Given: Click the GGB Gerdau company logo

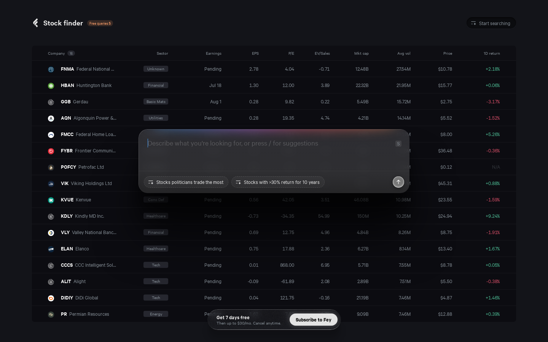Looking at the screenshot, I should coord(51,102).
